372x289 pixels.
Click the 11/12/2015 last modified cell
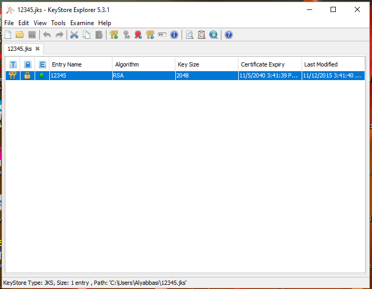[333, 75]
